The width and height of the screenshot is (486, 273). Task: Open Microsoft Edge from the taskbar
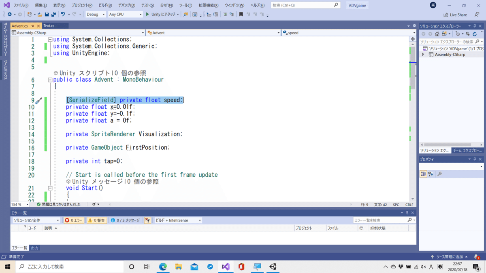pos(163,267)
